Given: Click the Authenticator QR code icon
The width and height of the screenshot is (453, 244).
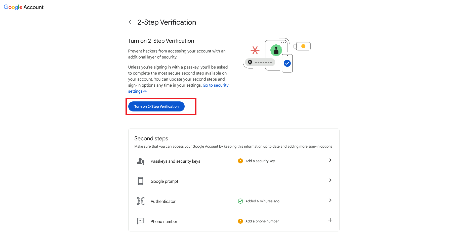Looking at the screenshot, I should click(141, 201).
